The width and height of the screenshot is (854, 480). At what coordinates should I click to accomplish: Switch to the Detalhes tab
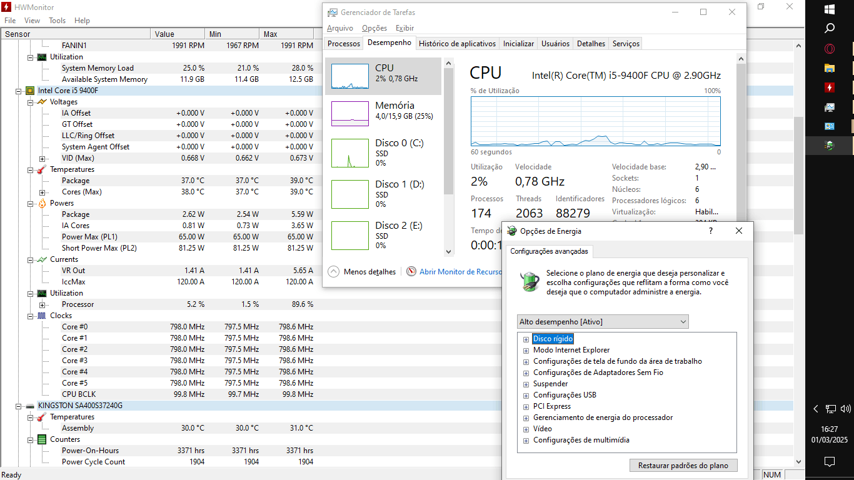coord(591,44)
